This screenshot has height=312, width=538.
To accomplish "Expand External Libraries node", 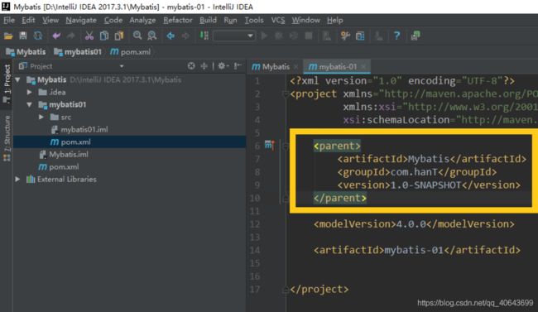I will [x=17, y=179].
